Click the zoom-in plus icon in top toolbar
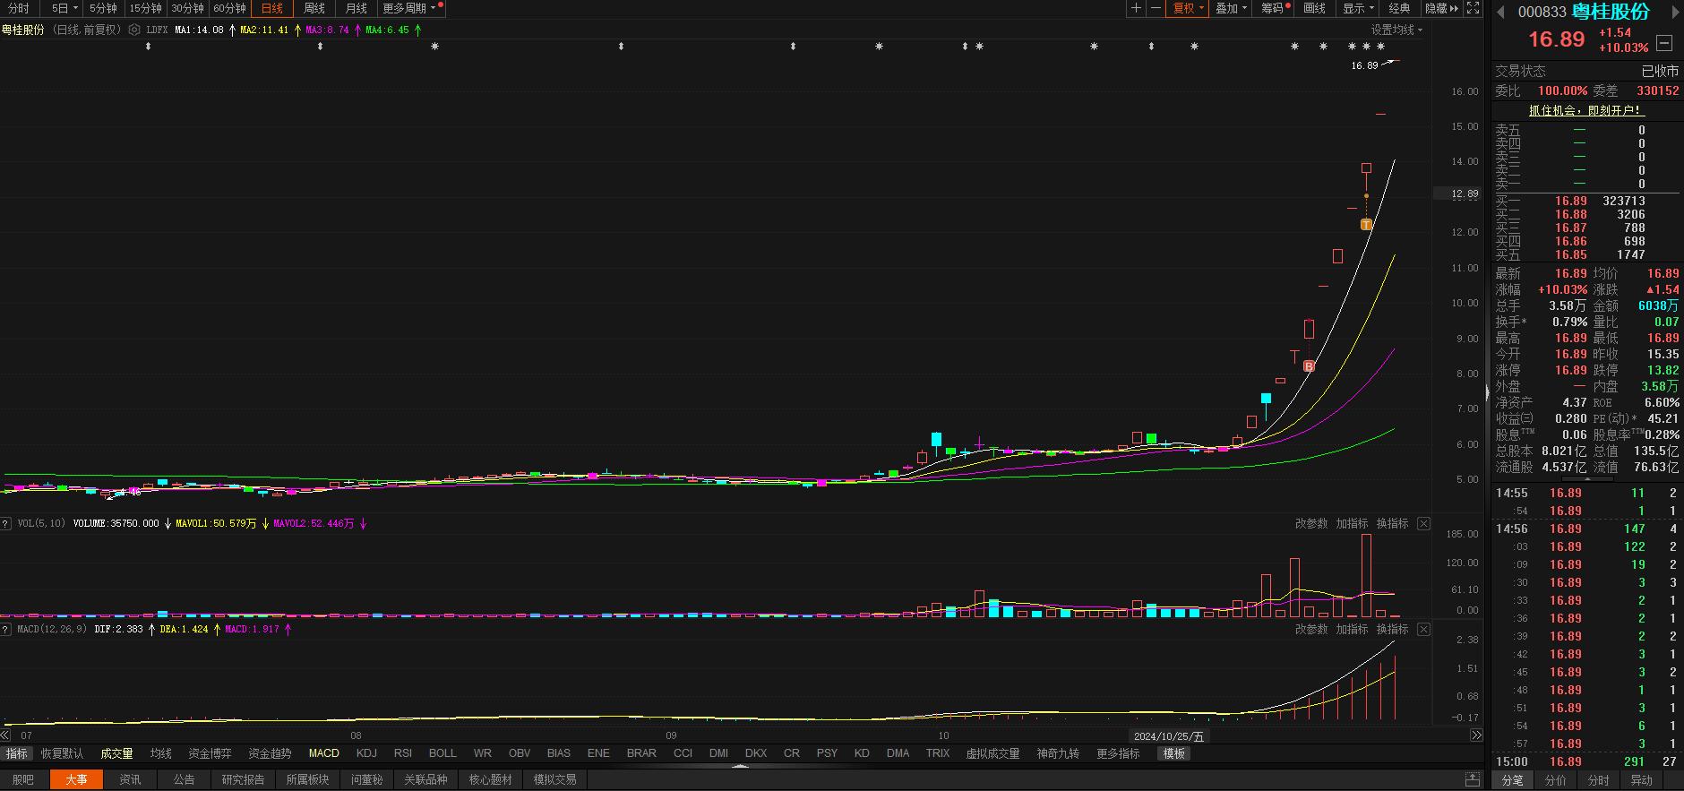1684x791 pixels. (1136, 8)
